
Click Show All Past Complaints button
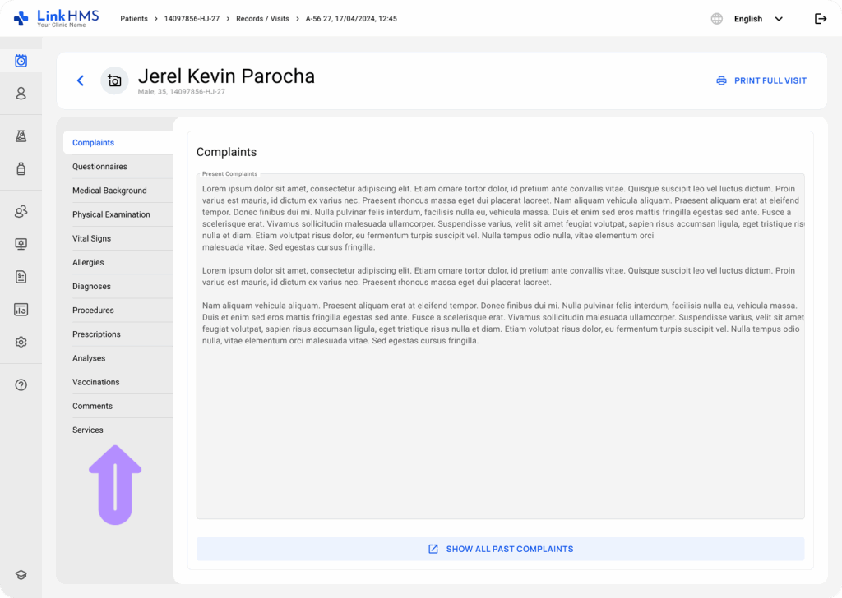[500, 549]
